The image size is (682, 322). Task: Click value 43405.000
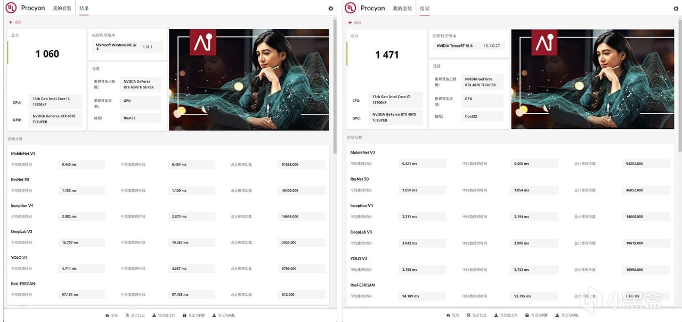(x=302, y=190)
